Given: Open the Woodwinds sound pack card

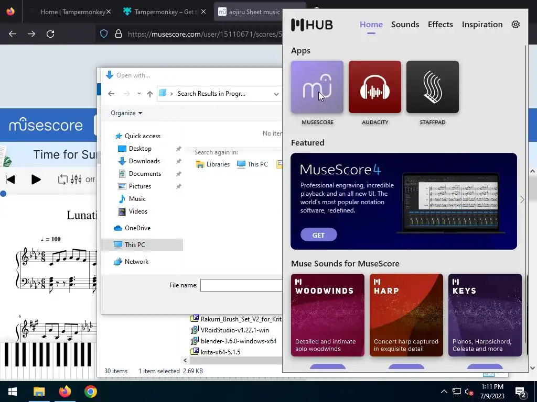Looking at the screenshot, I should (x=327, y=315).
